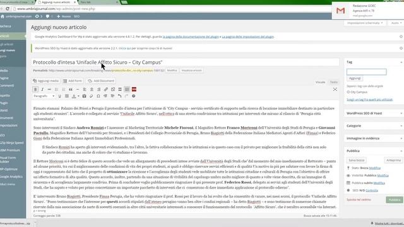This screenshot has width=404, height=227.
Task: Undo the last edit
Action: point(119,96)
